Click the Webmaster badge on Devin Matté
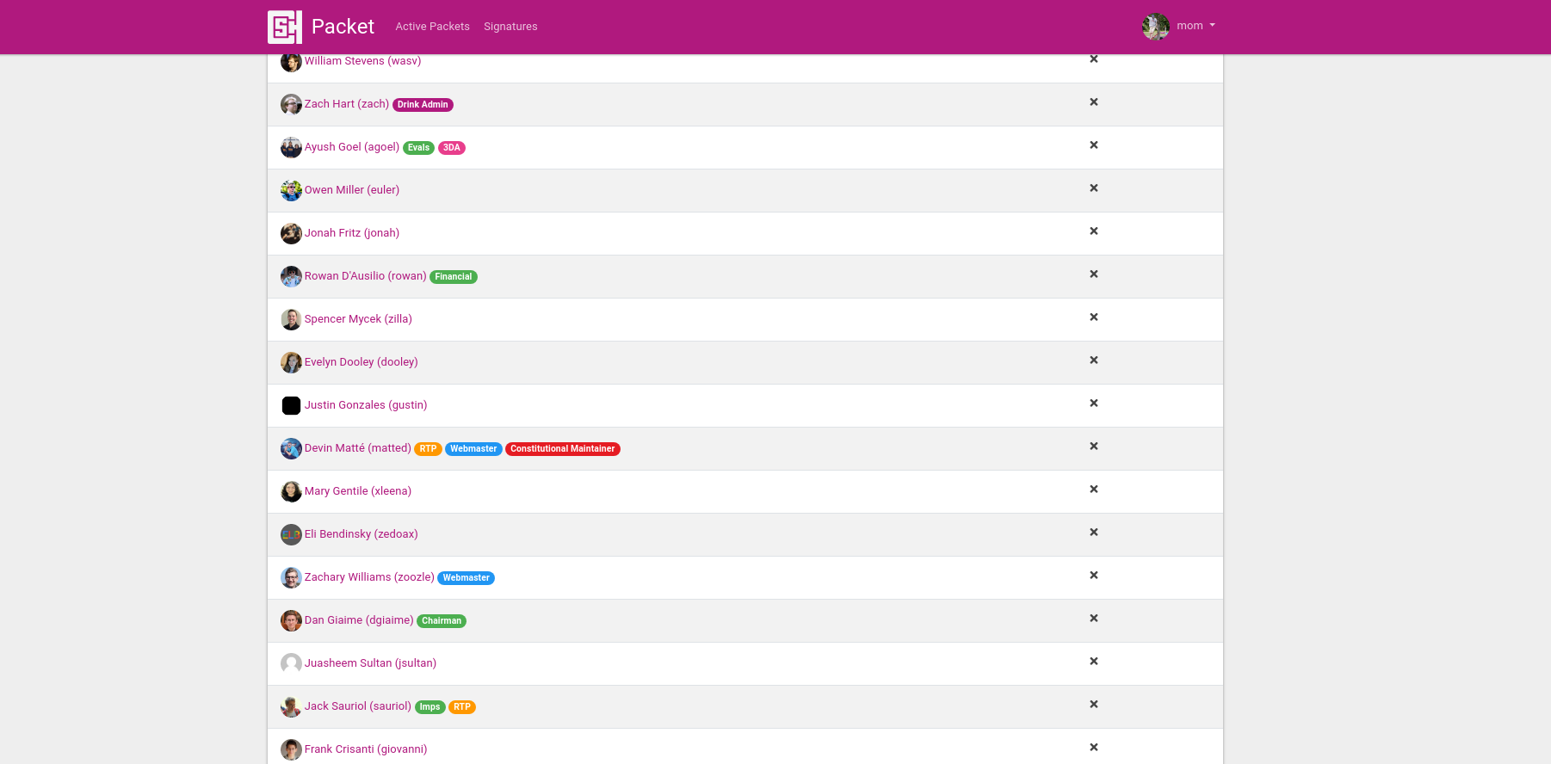 (x=473, y=449)
